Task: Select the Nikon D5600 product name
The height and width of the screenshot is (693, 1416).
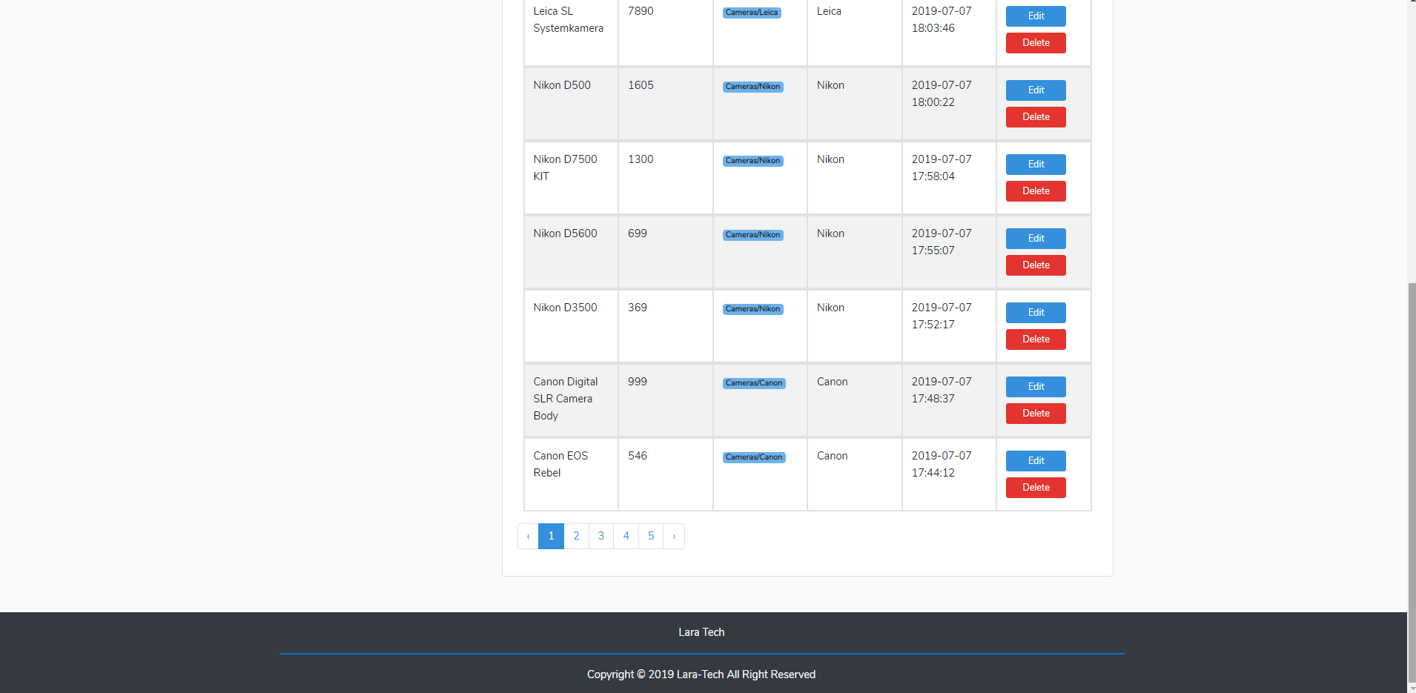Action: [565, 233]
